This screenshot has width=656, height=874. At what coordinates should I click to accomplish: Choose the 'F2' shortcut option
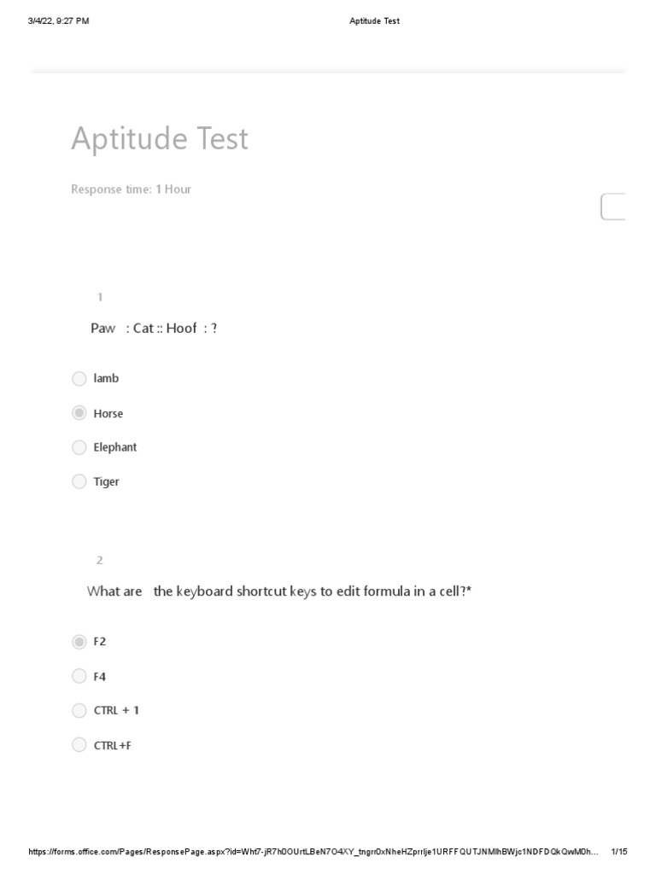click(x=79, y=641)
